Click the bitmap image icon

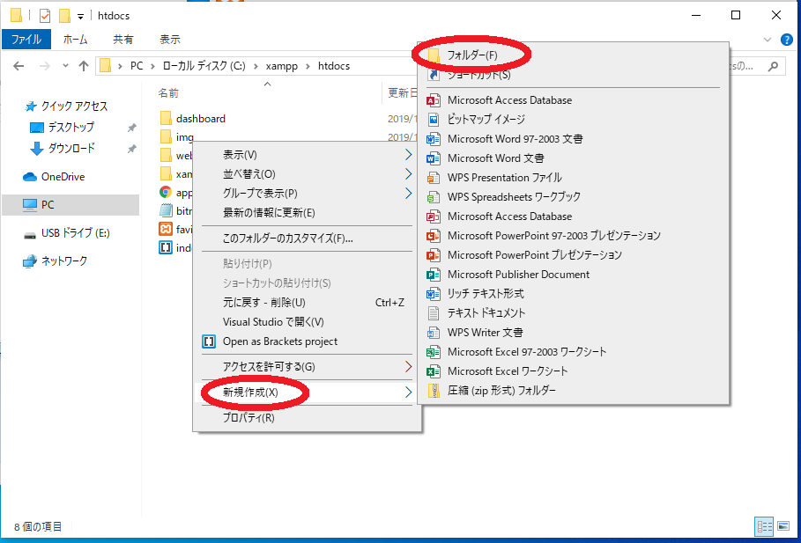coord(434,120)
